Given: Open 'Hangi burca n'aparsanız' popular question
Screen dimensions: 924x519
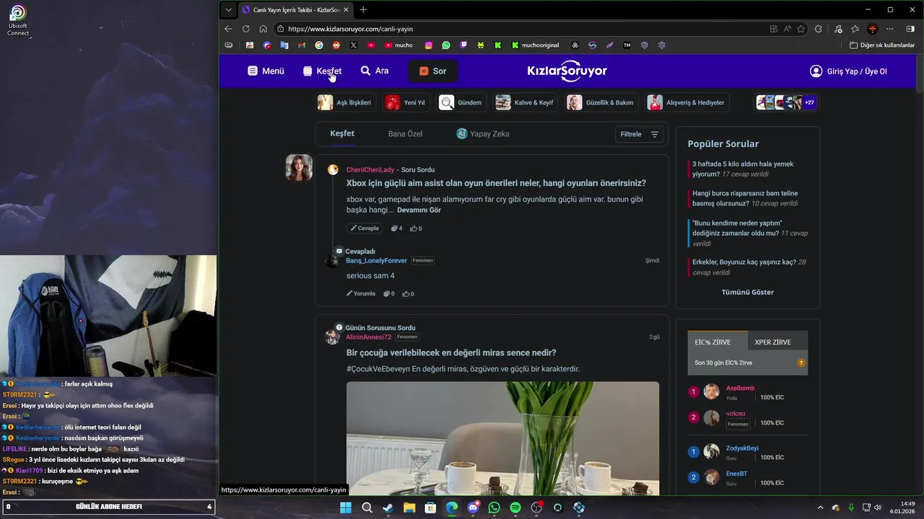Looking at the screenshot, I should tap(745, 198).
